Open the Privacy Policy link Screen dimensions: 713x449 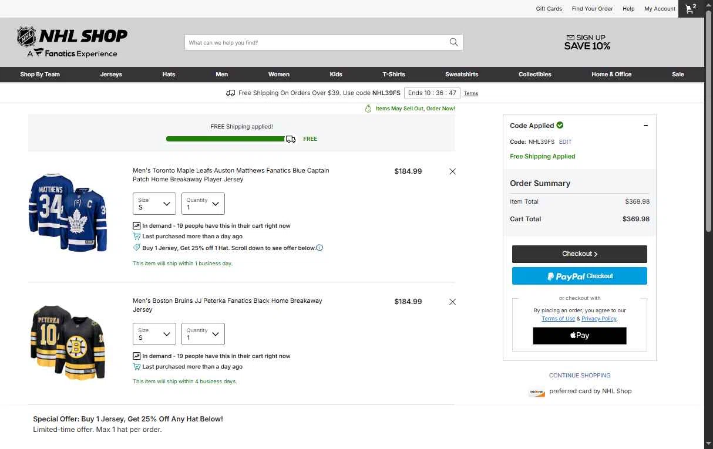pyautogui.click(x=599, y=319)
